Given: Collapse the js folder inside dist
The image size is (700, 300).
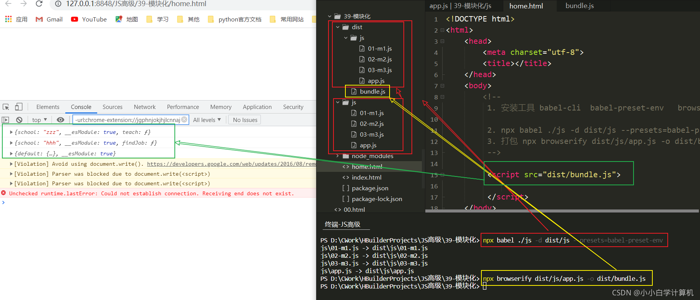Looking at the screenshot, I should tap(346, 38).
